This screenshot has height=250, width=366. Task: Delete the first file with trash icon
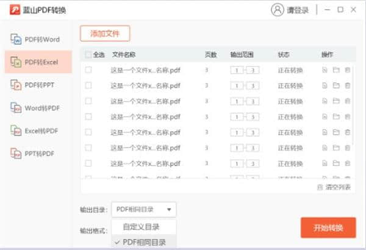click(347, 70)
